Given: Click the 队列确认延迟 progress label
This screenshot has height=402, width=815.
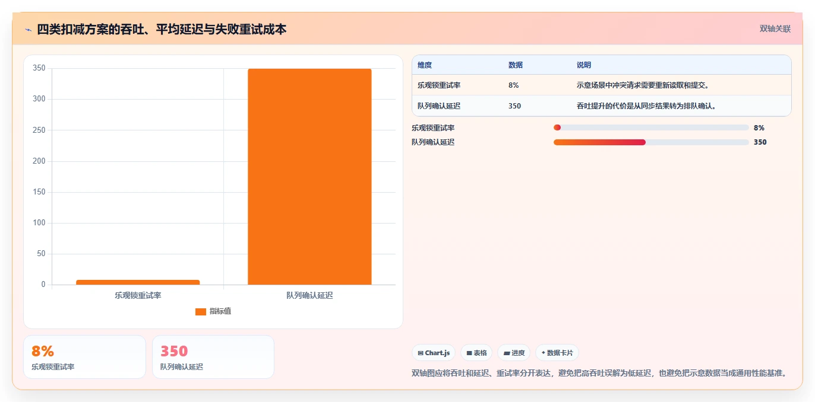Looking at the screenshot, I should 433,142.
